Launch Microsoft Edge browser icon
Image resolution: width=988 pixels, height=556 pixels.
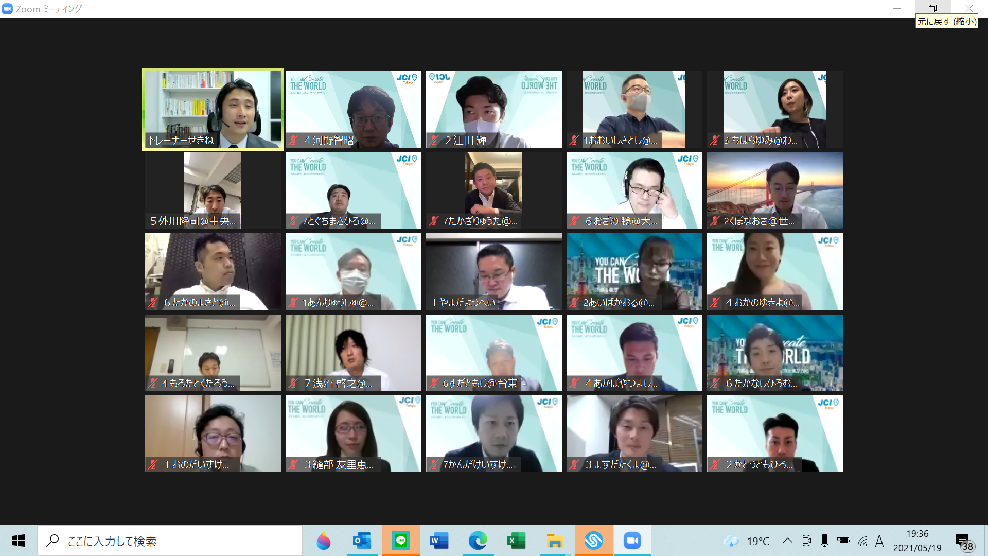478,541
